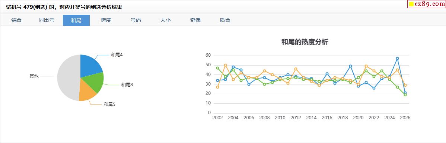Click the 和尾4 pie label
The width and height of the screenshot is (446, 143).
click(x=117, y=55)
